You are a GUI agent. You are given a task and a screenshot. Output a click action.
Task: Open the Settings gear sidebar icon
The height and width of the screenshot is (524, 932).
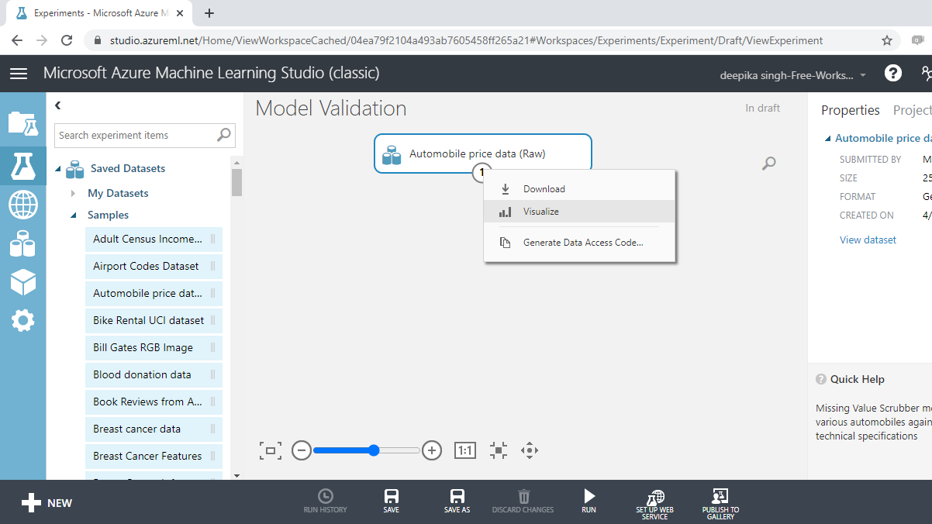pyautogui.click(x=22, y=320)
